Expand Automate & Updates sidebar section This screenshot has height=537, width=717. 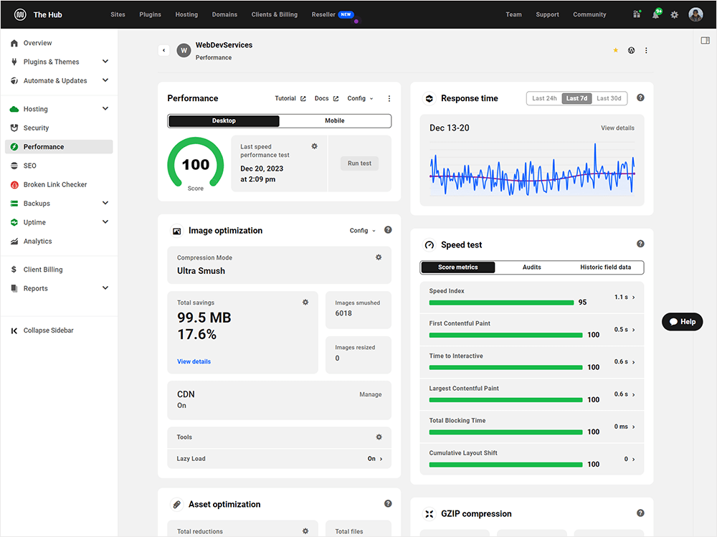tap(105, 80)
